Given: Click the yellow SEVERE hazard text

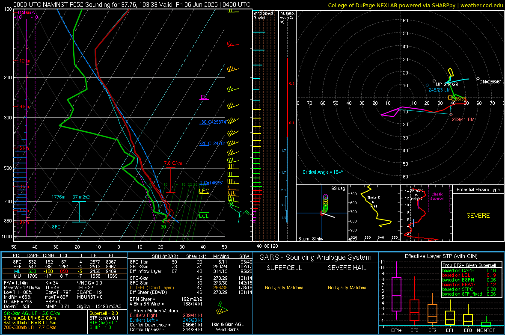Looking at the screenshot, I should [478, 216].
